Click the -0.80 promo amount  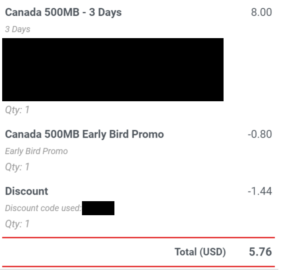tap(260, 134)
